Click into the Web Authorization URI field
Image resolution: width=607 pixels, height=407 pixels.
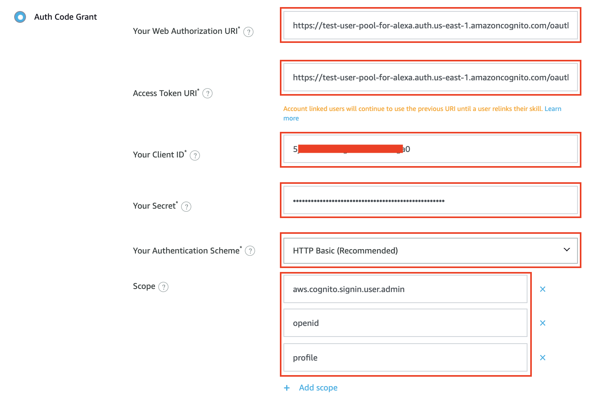point(430,26)
